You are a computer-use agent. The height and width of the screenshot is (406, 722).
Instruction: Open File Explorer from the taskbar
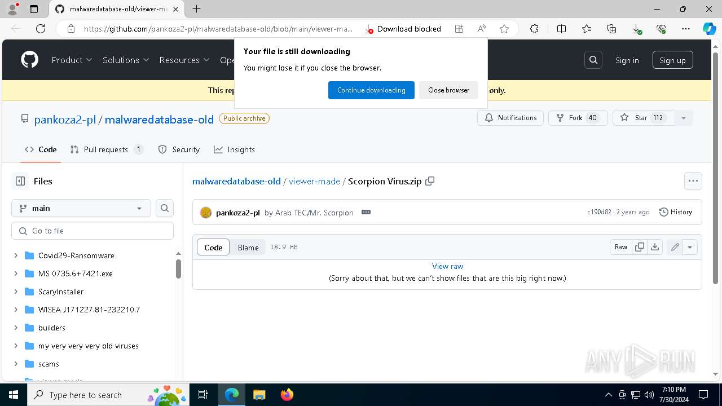[259, 395]
